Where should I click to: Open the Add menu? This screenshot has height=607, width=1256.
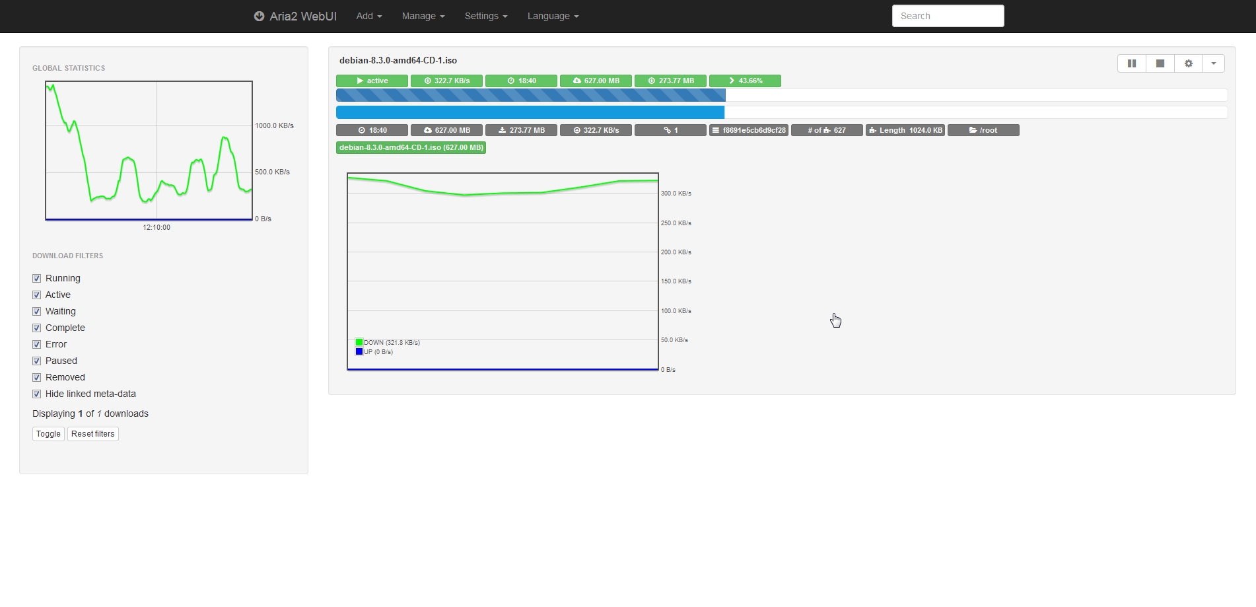369,16
